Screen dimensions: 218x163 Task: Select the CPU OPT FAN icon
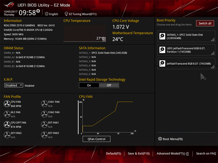[7, 125]
